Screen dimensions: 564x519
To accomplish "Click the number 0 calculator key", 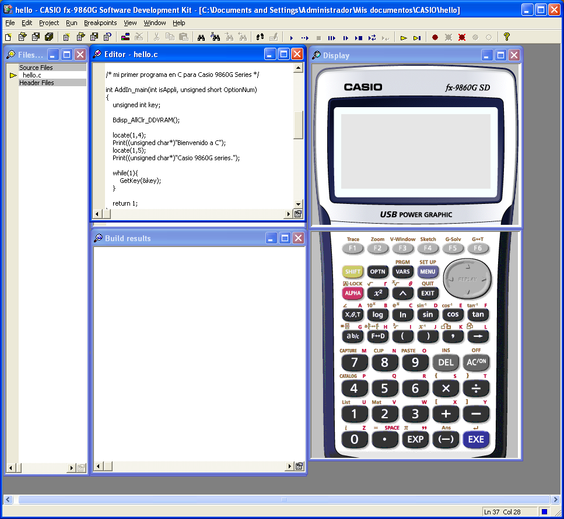I will click(354, 439).
